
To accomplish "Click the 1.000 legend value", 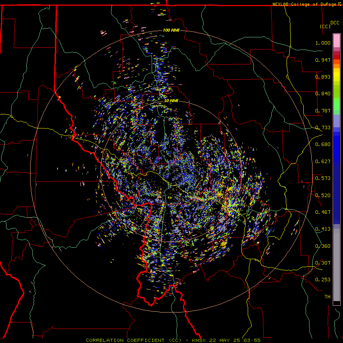I will tap(323, 43).
